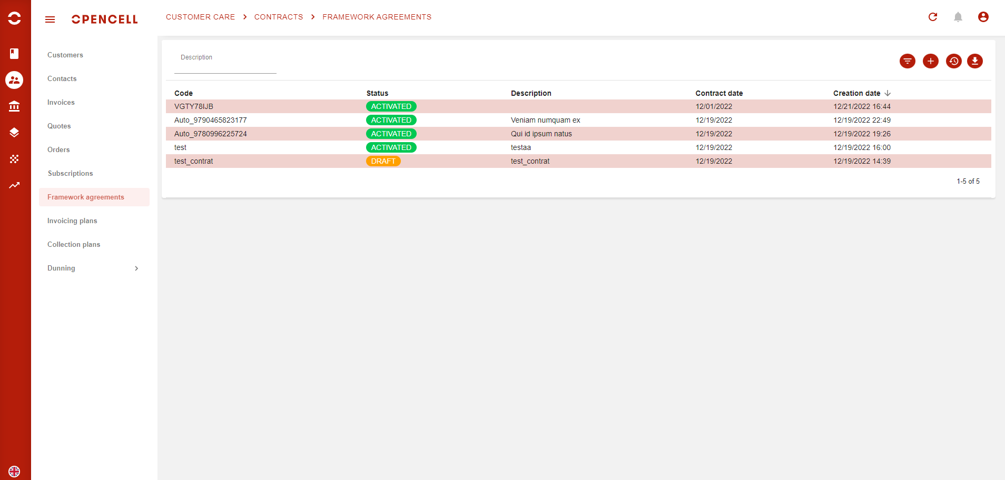Sort table by Contract date header
The width and height of the screenshot is (1005, 480).
tap(718, 93)
